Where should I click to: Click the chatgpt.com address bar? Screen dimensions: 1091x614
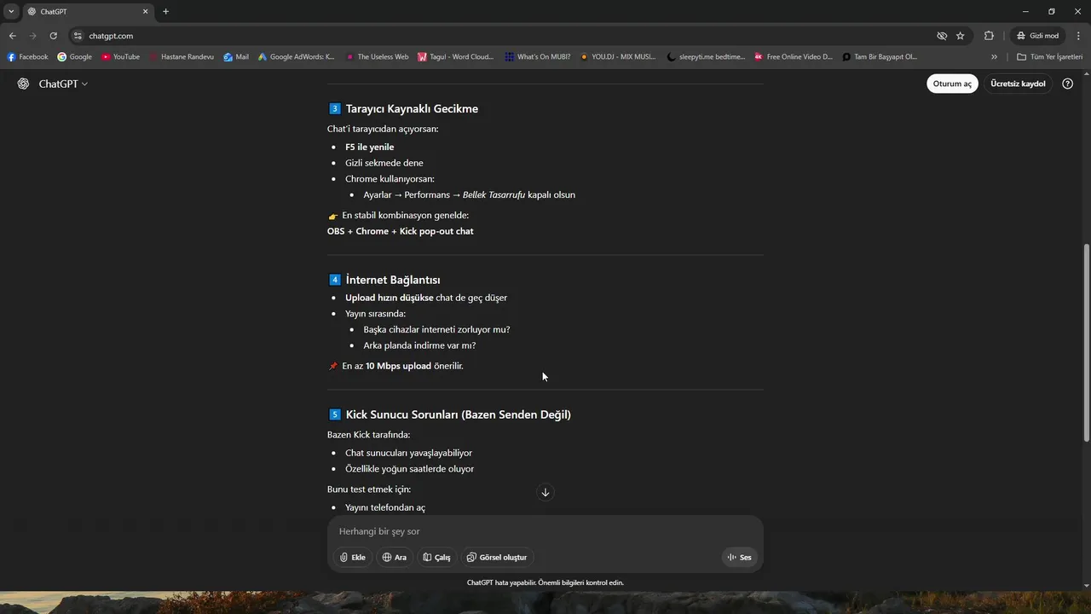click(x=503, y=36)
